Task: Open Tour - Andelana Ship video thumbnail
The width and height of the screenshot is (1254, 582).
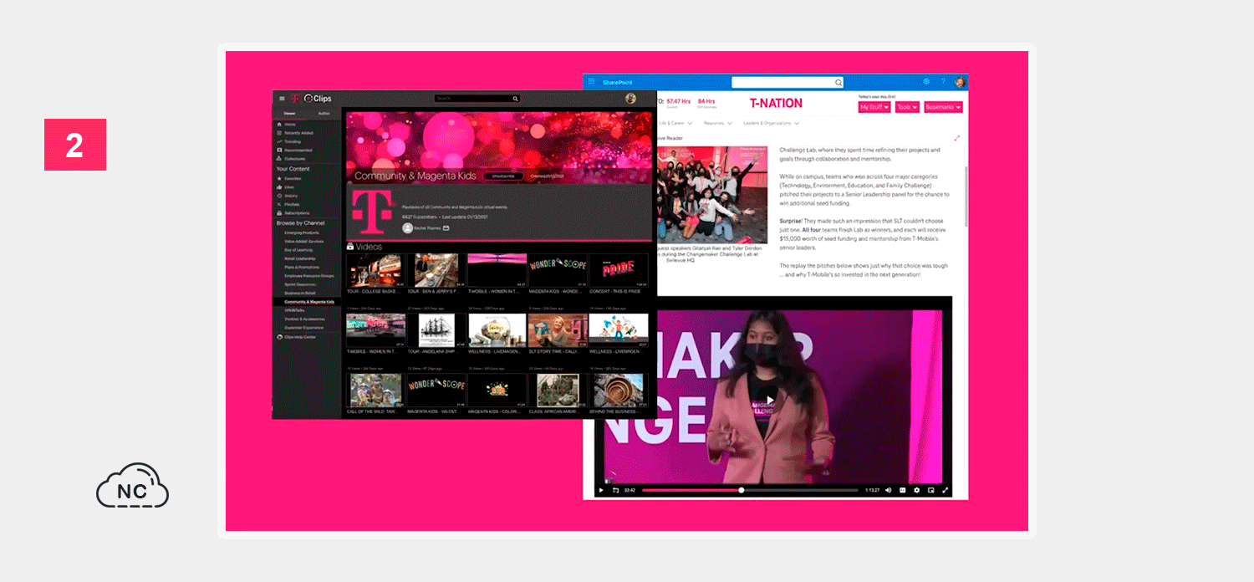Action: (x=436, y=330)
